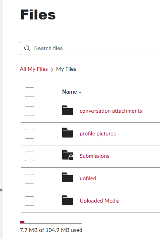Open the profile pictures folder link

pyautogui.click(x=98, y=134)
